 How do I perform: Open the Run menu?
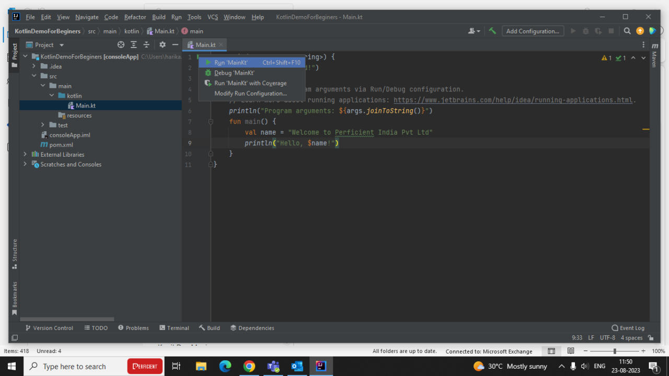[176, 17]
